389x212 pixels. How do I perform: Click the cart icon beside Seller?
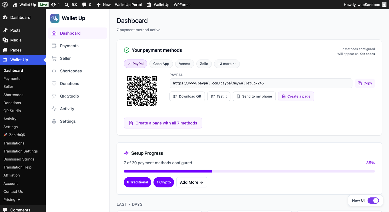[x=54, y=58]
